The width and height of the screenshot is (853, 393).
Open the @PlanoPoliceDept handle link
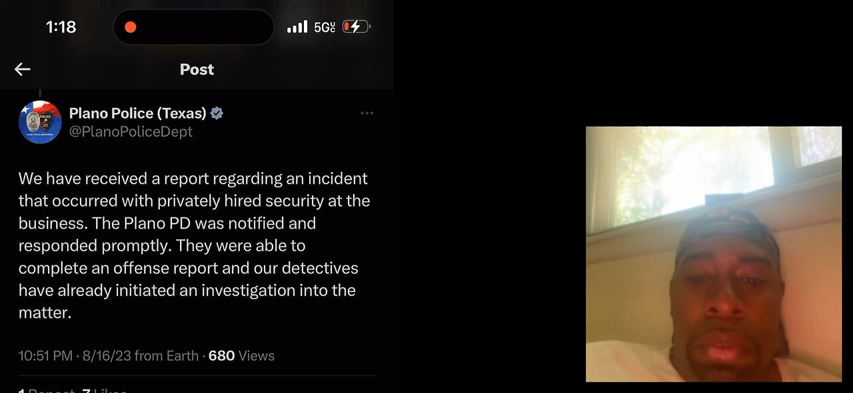click(x=131, y=132)
